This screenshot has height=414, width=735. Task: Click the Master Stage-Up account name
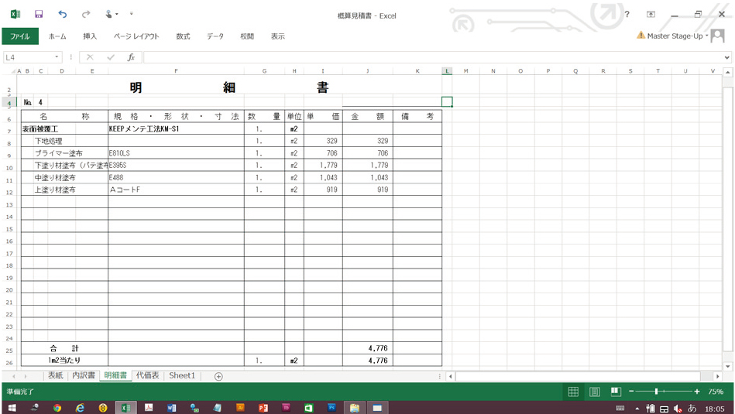tap(675, 36)
